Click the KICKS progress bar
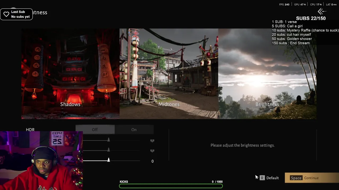 [x=171, y=186]
